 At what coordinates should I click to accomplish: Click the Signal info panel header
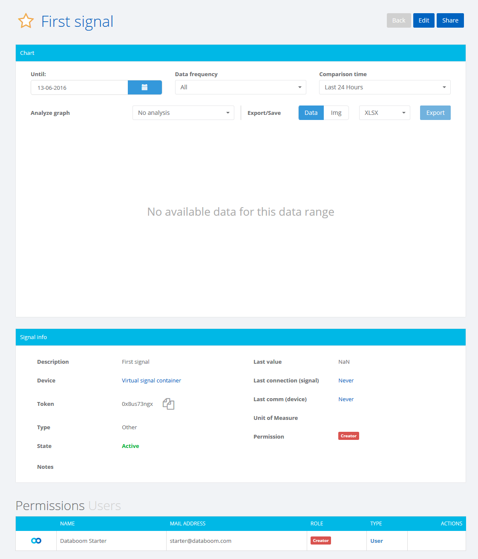coord(241,337)
